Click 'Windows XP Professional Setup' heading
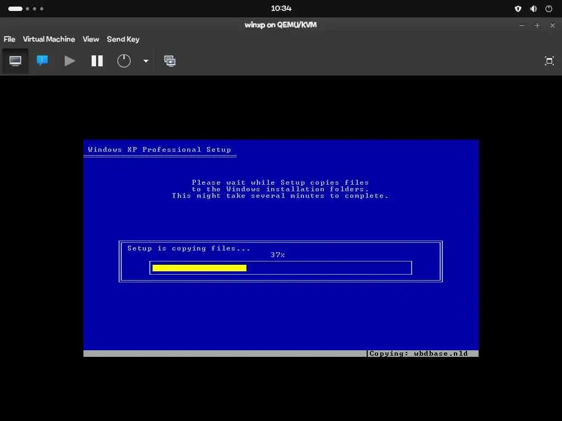The width and height of the screenshot is (562, 421). (160, 150)
